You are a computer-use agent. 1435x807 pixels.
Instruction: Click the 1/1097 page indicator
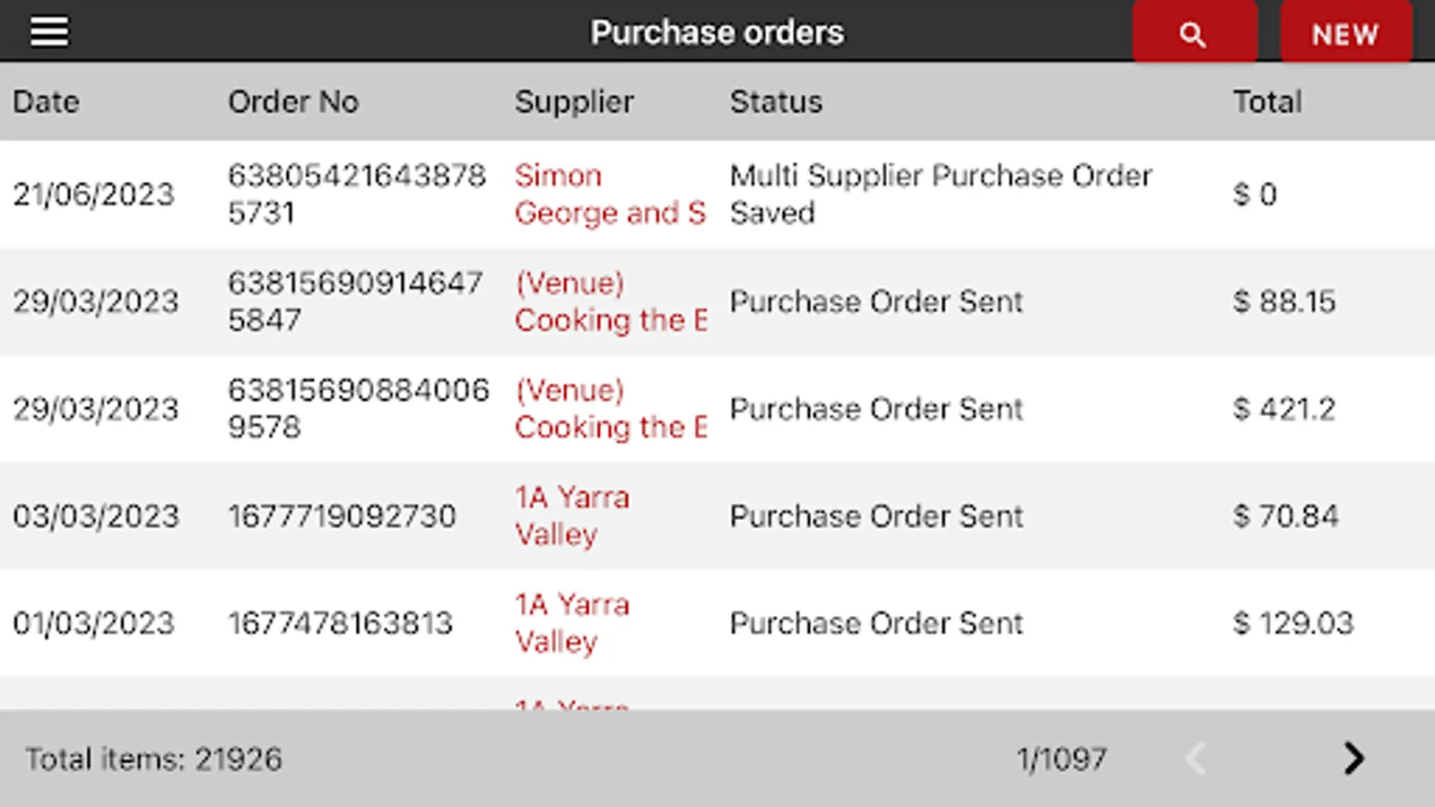click(1061, 759)
